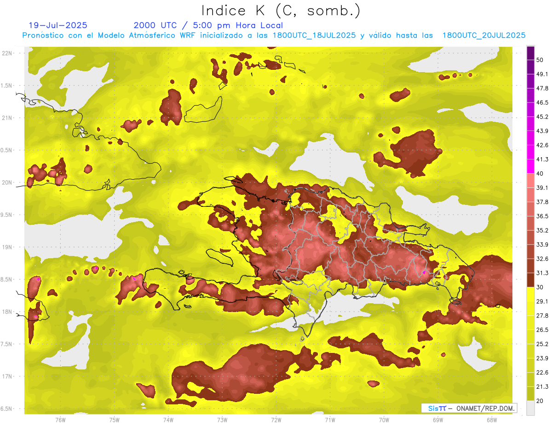Image resolution: width=552 pixels, height=426 pixels.
Task: Click the 72W longitude axis label
Action: [x=276, y=420]
